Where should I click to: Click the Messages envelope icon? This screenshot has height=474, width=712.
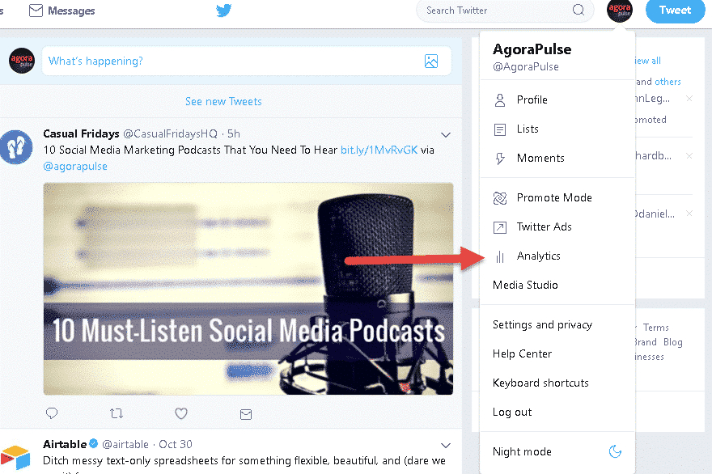coord(36,11)
